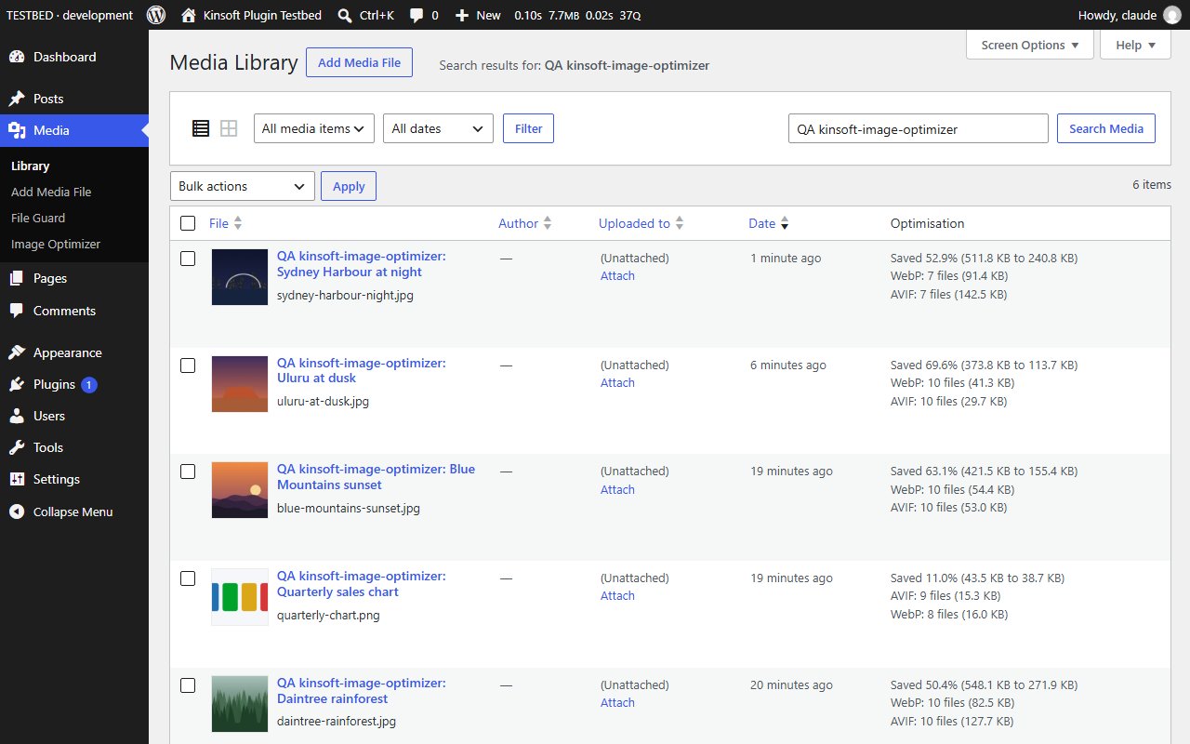
Task: Select the Uluru at dusk checkbox
Action: (x=188, y=365)
